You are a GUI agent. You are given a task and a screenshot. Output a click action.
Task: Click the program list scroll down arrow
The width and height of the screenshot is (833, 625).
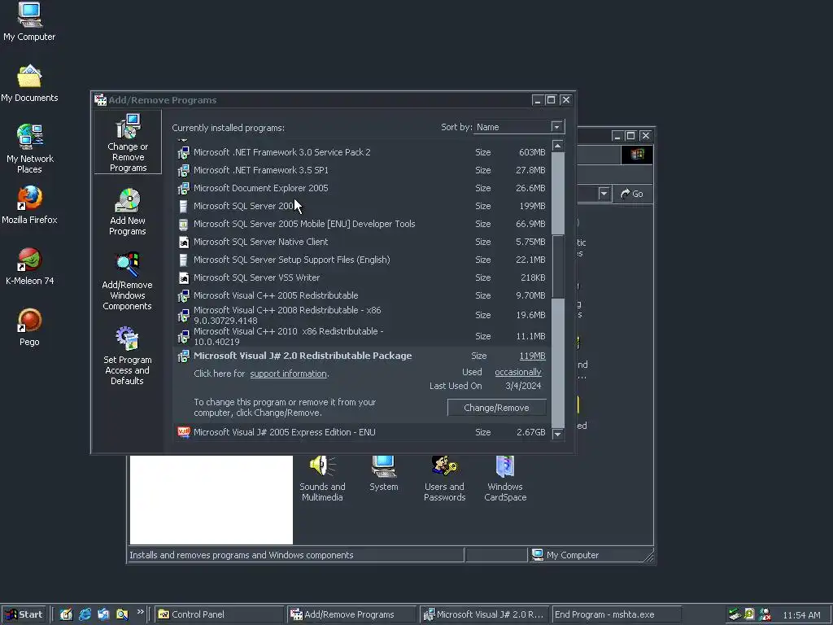tap(557, 435)
